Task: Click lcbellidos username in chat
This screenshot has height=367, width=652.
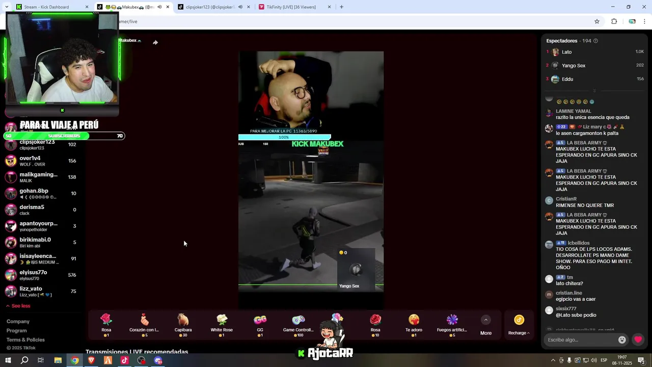Action: click(579, 243)
